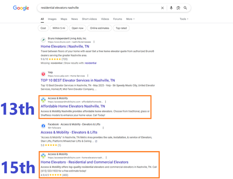Apply the Open now filter chip
This screenshot has height=179, width=233.
[77, 28]
